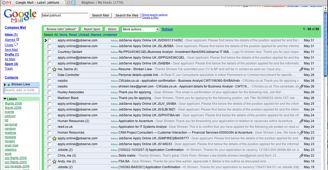This screenshot has width=328, height=170.
Task: Open the Spam (4) folder
Action: [x=11, y=64]
